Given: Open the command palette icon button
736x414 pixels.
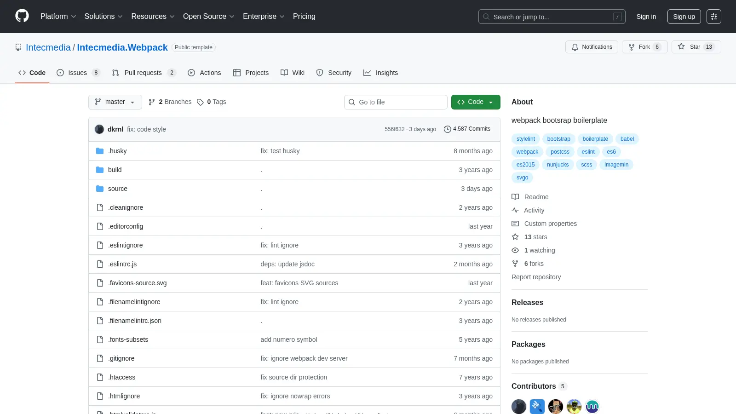Looking at the screenshot, I should coord(714,17).
